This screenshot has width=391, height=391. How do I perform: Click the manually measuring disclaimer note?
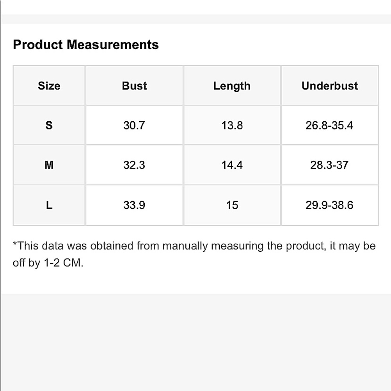[194, 246]
